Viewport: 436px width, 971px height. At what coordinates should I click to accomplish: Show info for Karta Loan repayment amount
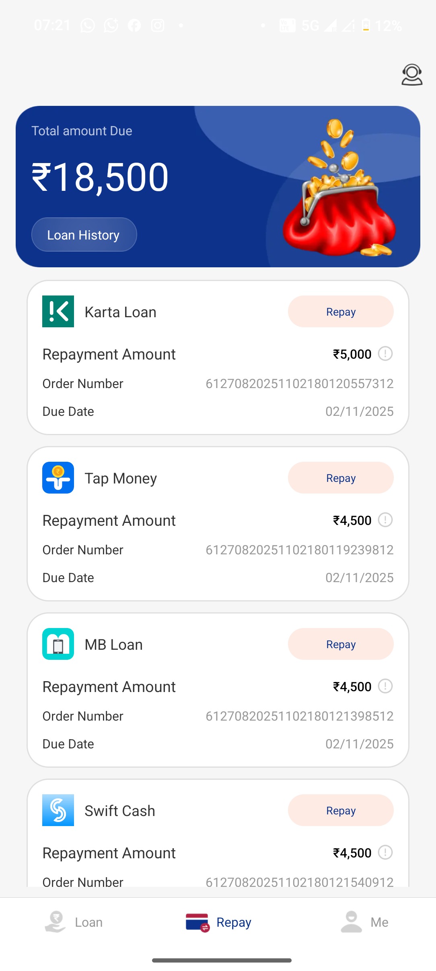point(385,354)
